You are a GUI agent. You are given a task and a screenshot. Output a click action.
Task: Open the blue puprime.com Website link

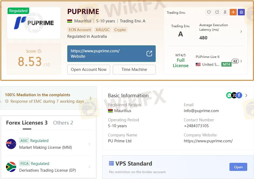[x=111, y=54]
